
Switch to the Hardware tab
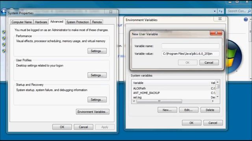click(x=41, y=22)
